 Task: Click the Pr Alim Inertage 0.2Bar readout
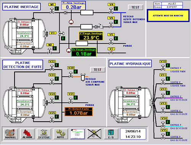(73, 6)
